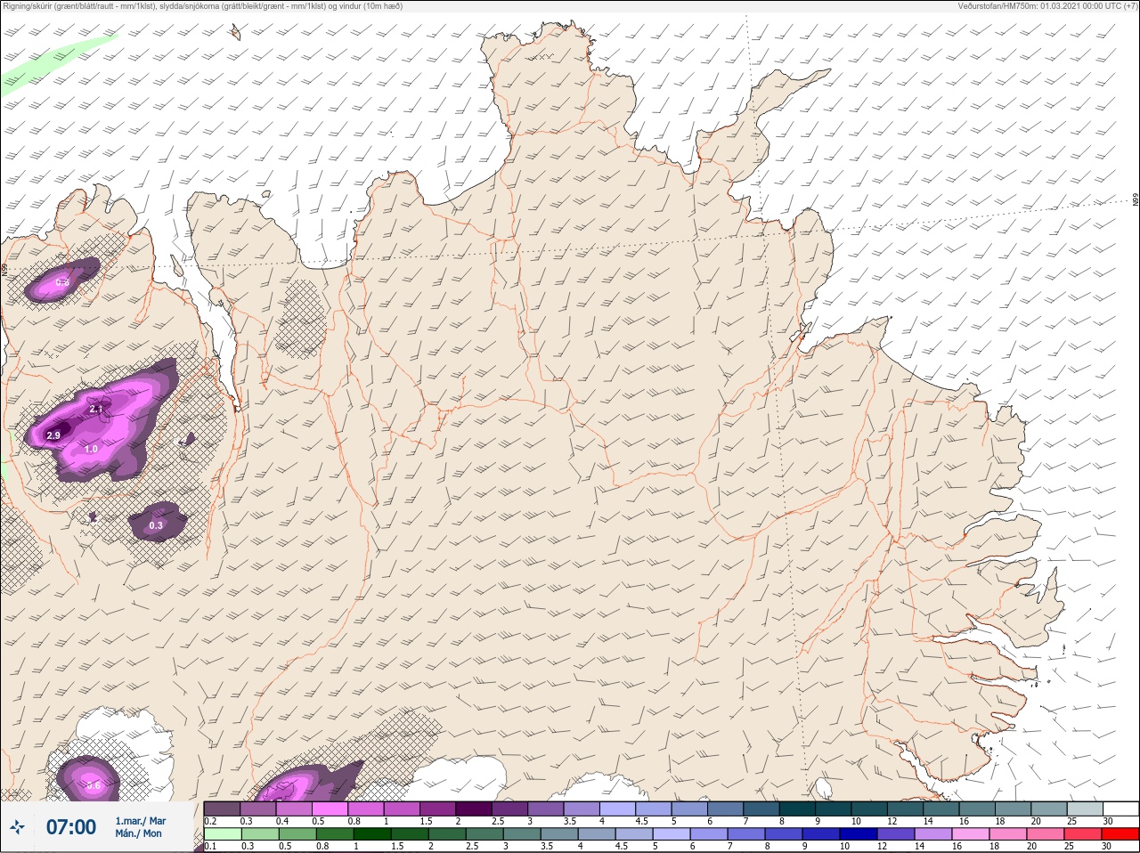Click the N66 latitude label at right edge
1140x853 pixels.
pos(1136,200)
